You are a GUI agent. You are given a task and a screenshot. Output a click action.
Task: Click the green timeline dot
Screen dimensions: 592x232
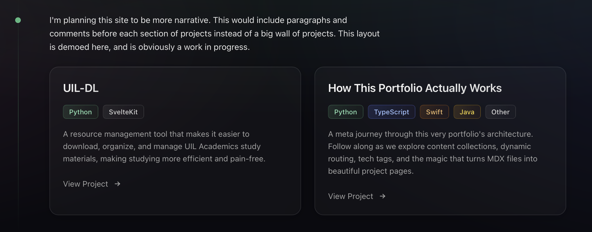[x=18, y=20]
